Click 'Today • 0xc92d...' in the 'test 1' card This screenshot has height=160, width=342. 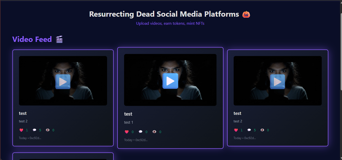click(x=136, y=140)
